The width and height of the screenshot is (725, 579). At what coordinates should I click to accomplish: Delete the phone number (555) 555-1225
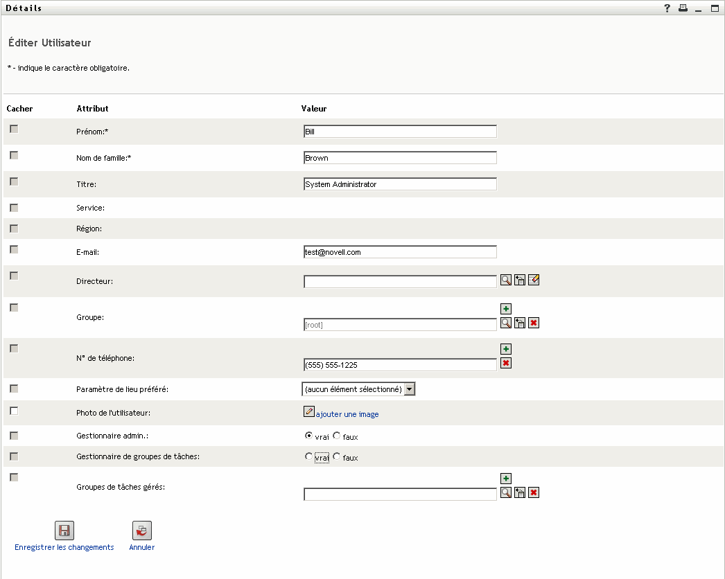point(506,363)
